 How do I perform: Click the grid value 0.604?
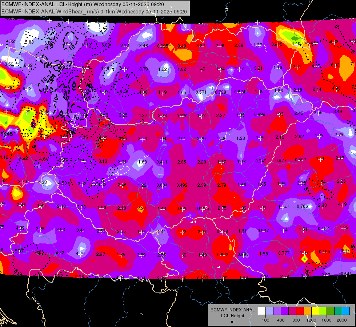pyautogui.click(x=162, y=185)
